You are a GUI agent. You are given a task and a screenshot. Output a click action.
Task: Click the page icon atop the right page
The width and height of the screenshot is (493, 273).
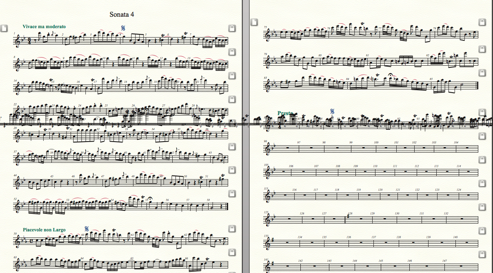pos(253,21)
